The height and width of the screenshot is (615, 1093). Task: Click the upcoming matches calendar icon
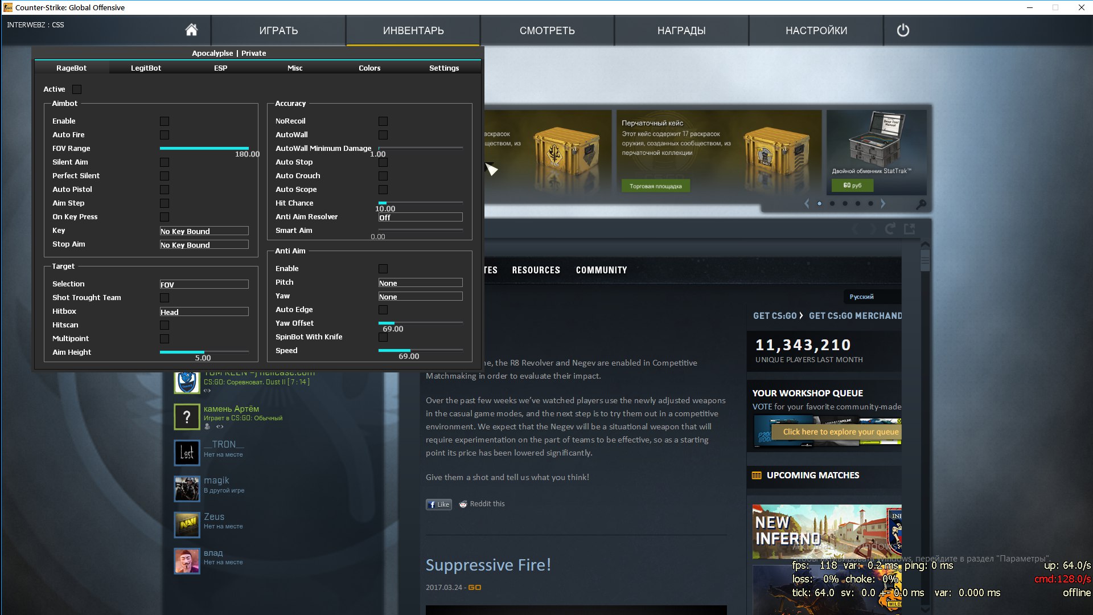757,475
